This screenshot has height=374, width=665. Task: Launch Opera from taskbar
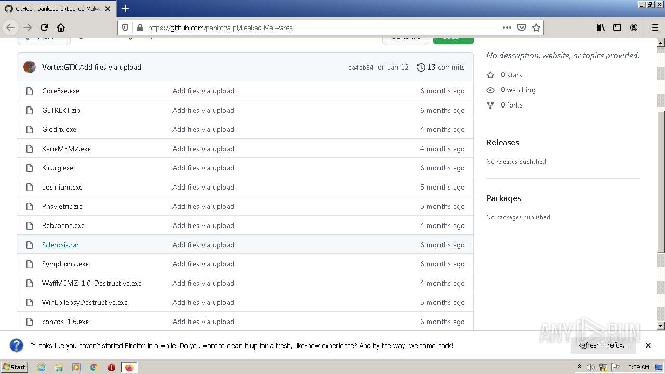(111, 367)
